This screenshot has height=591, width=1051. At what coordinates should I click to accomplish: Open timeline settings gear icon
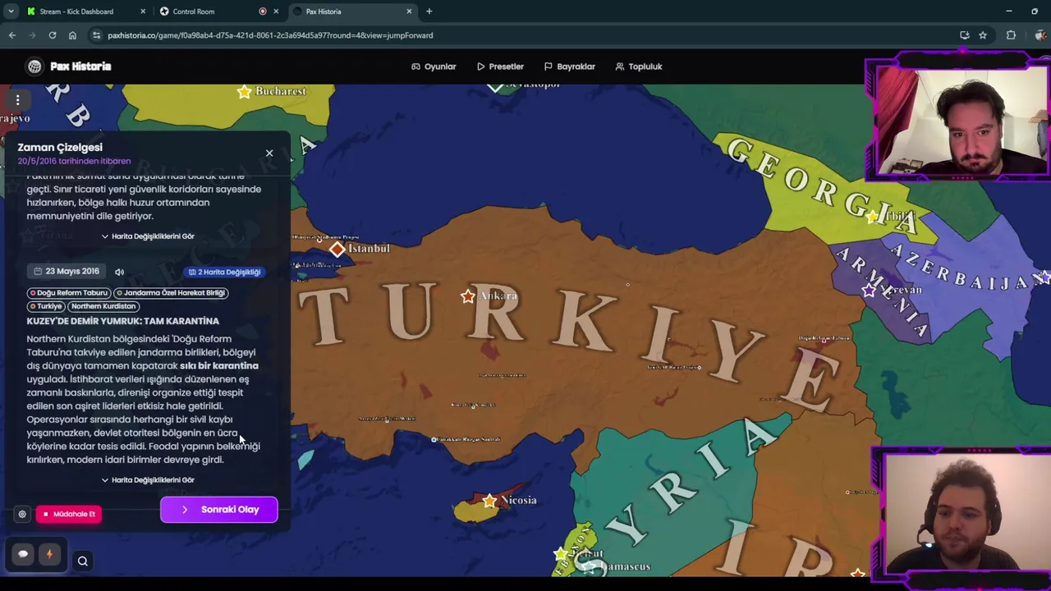click(x=22, y=514)
